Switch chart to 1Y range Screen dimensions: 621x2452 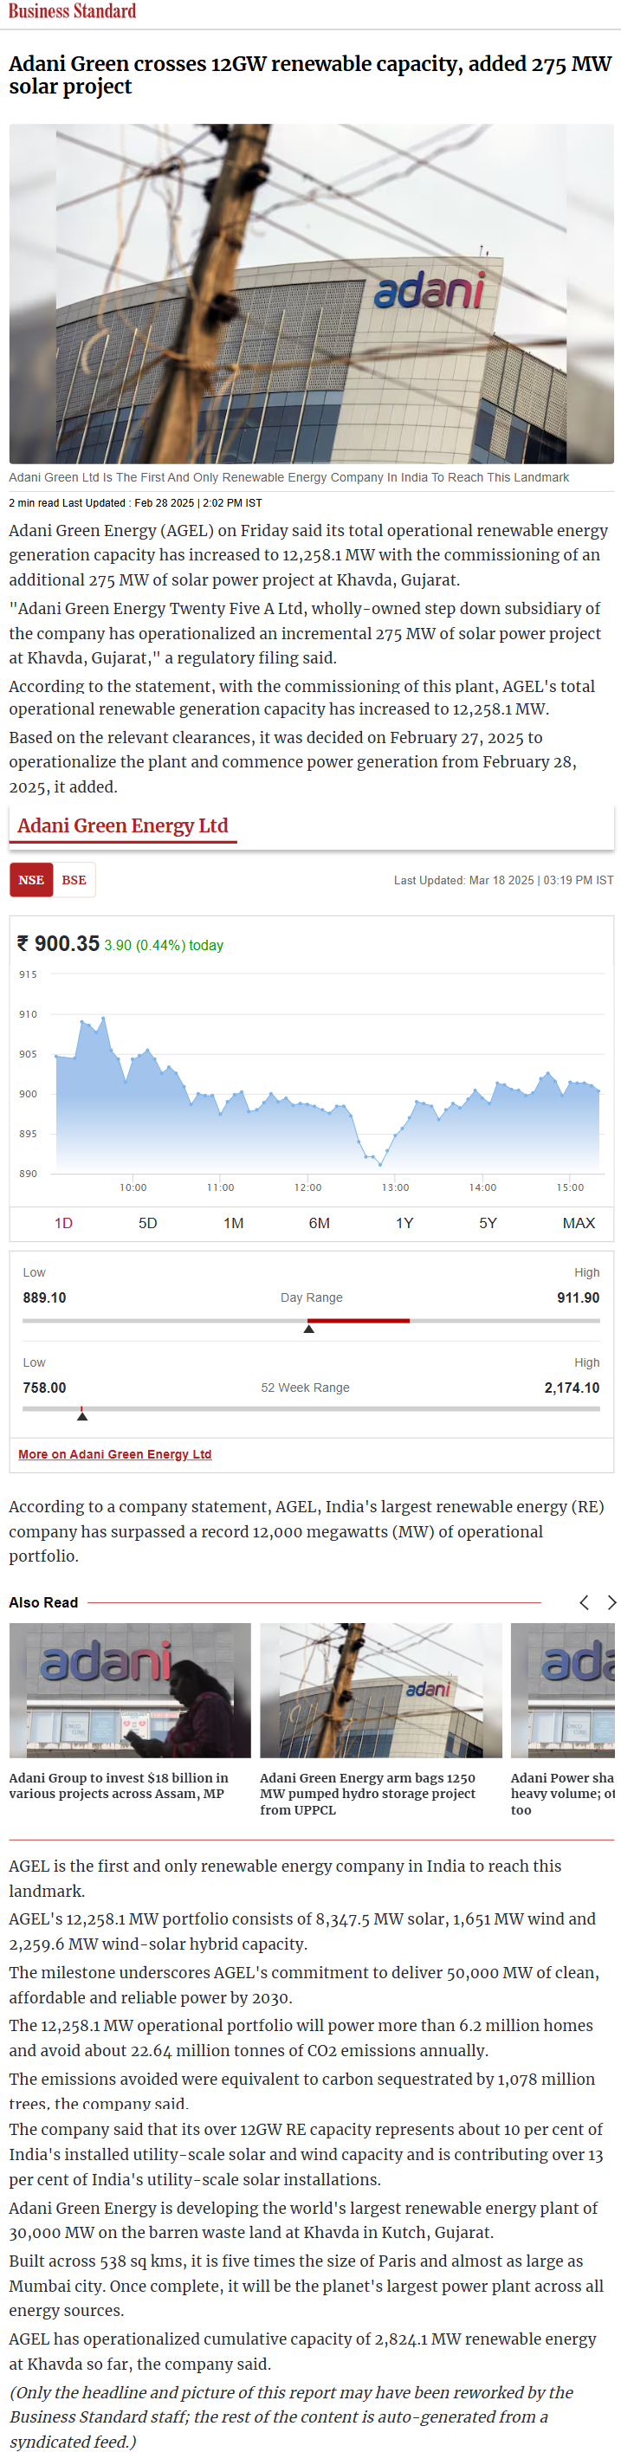404,1223
